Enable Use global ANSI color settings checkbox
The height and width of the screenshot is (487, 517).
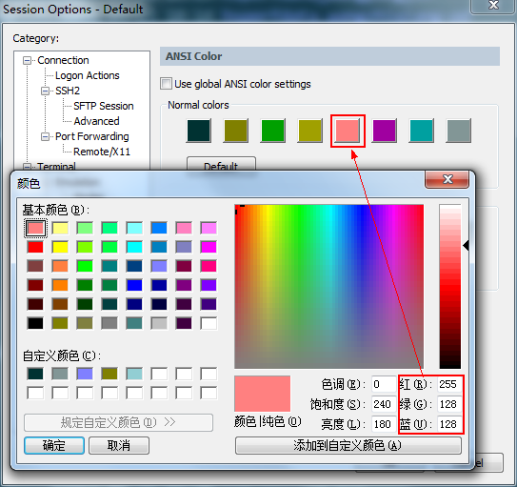tap(166, 84)
